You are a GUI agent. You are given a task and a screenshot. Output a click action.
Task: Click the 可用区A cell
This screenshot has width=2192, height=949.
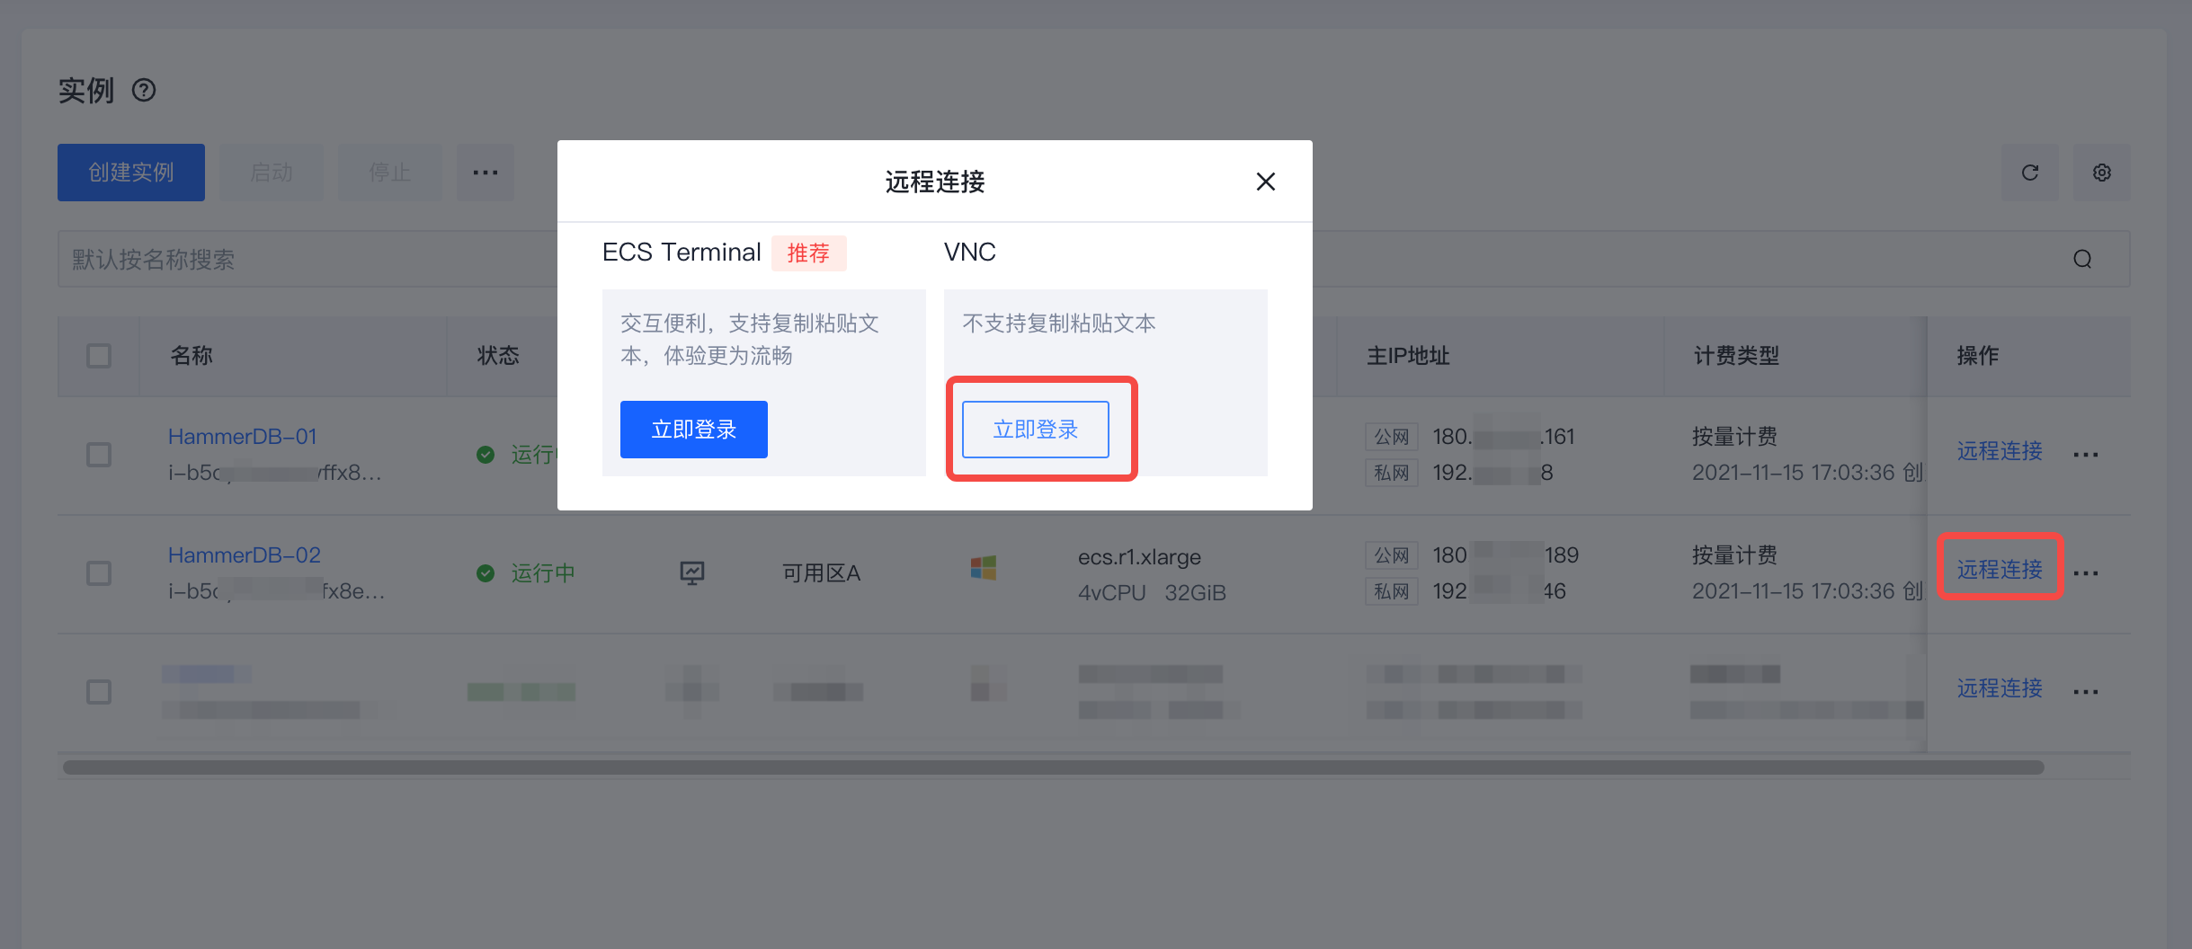click(x=822, y=573)
